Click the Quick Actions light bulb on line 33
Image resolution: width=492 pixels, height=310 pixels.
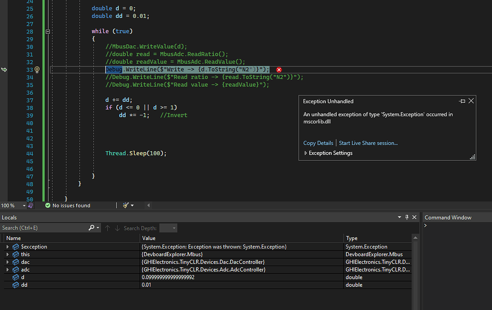click(x=37, y=69)
